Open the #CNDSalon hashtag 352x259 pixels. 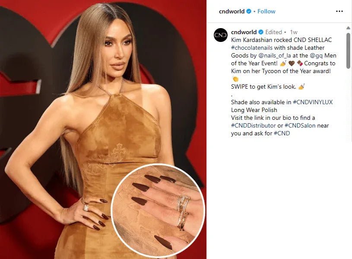coord(300,125)
